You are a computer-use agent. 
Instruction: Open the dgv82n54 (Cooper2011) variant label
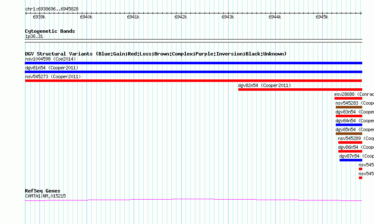pyautogui.click(x=264, y=85)
